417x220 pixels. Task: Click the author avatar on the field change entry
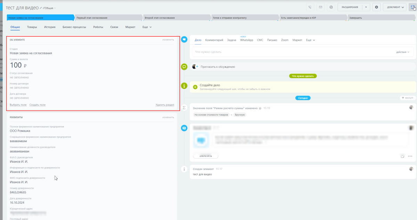tap(411, 108)
